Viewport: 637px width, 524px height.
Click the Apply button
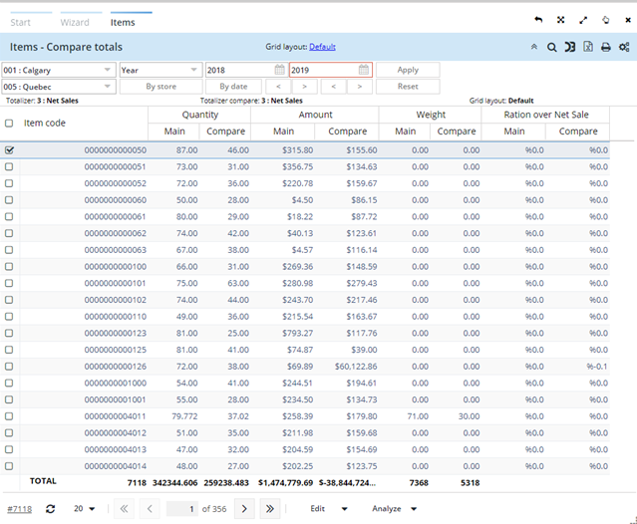[408, 70]
